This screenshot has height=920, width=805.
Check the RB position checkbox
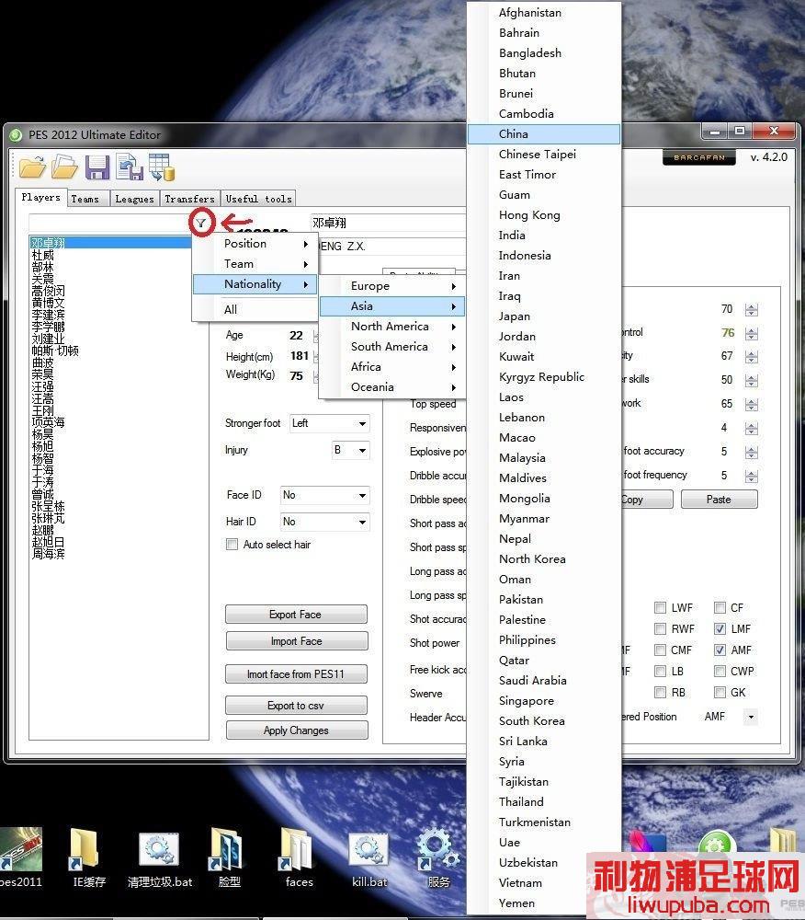pyautogui.click(x=661, y=693)
